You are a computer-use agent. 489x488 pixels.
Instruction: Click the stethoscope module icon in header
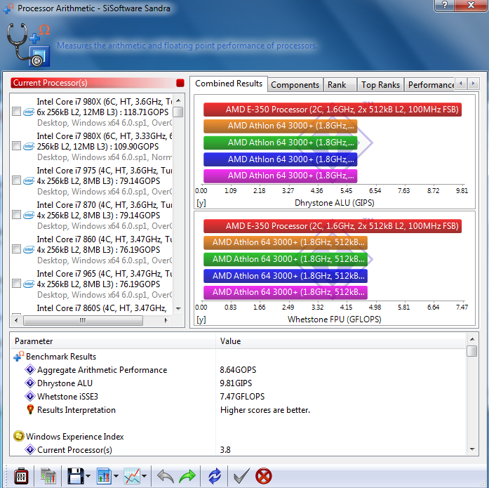[x=28, y=44]
